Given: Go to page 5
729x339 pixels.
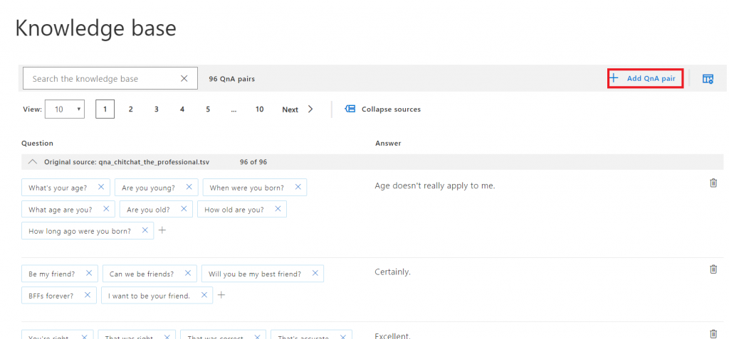Looking at the screenshot, I should coord(208,109).
